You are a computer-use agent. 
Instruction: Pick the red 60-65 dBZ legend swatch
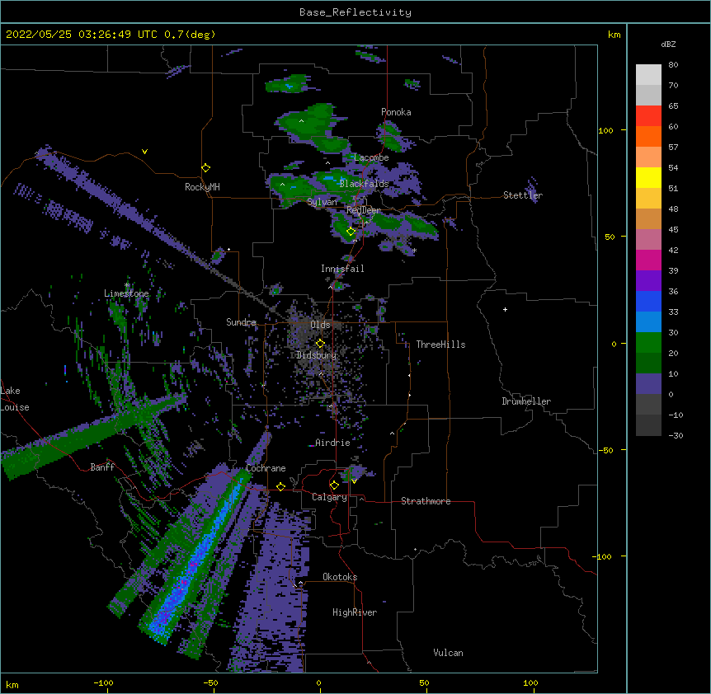pyautogui.click(x=648, y=116)
